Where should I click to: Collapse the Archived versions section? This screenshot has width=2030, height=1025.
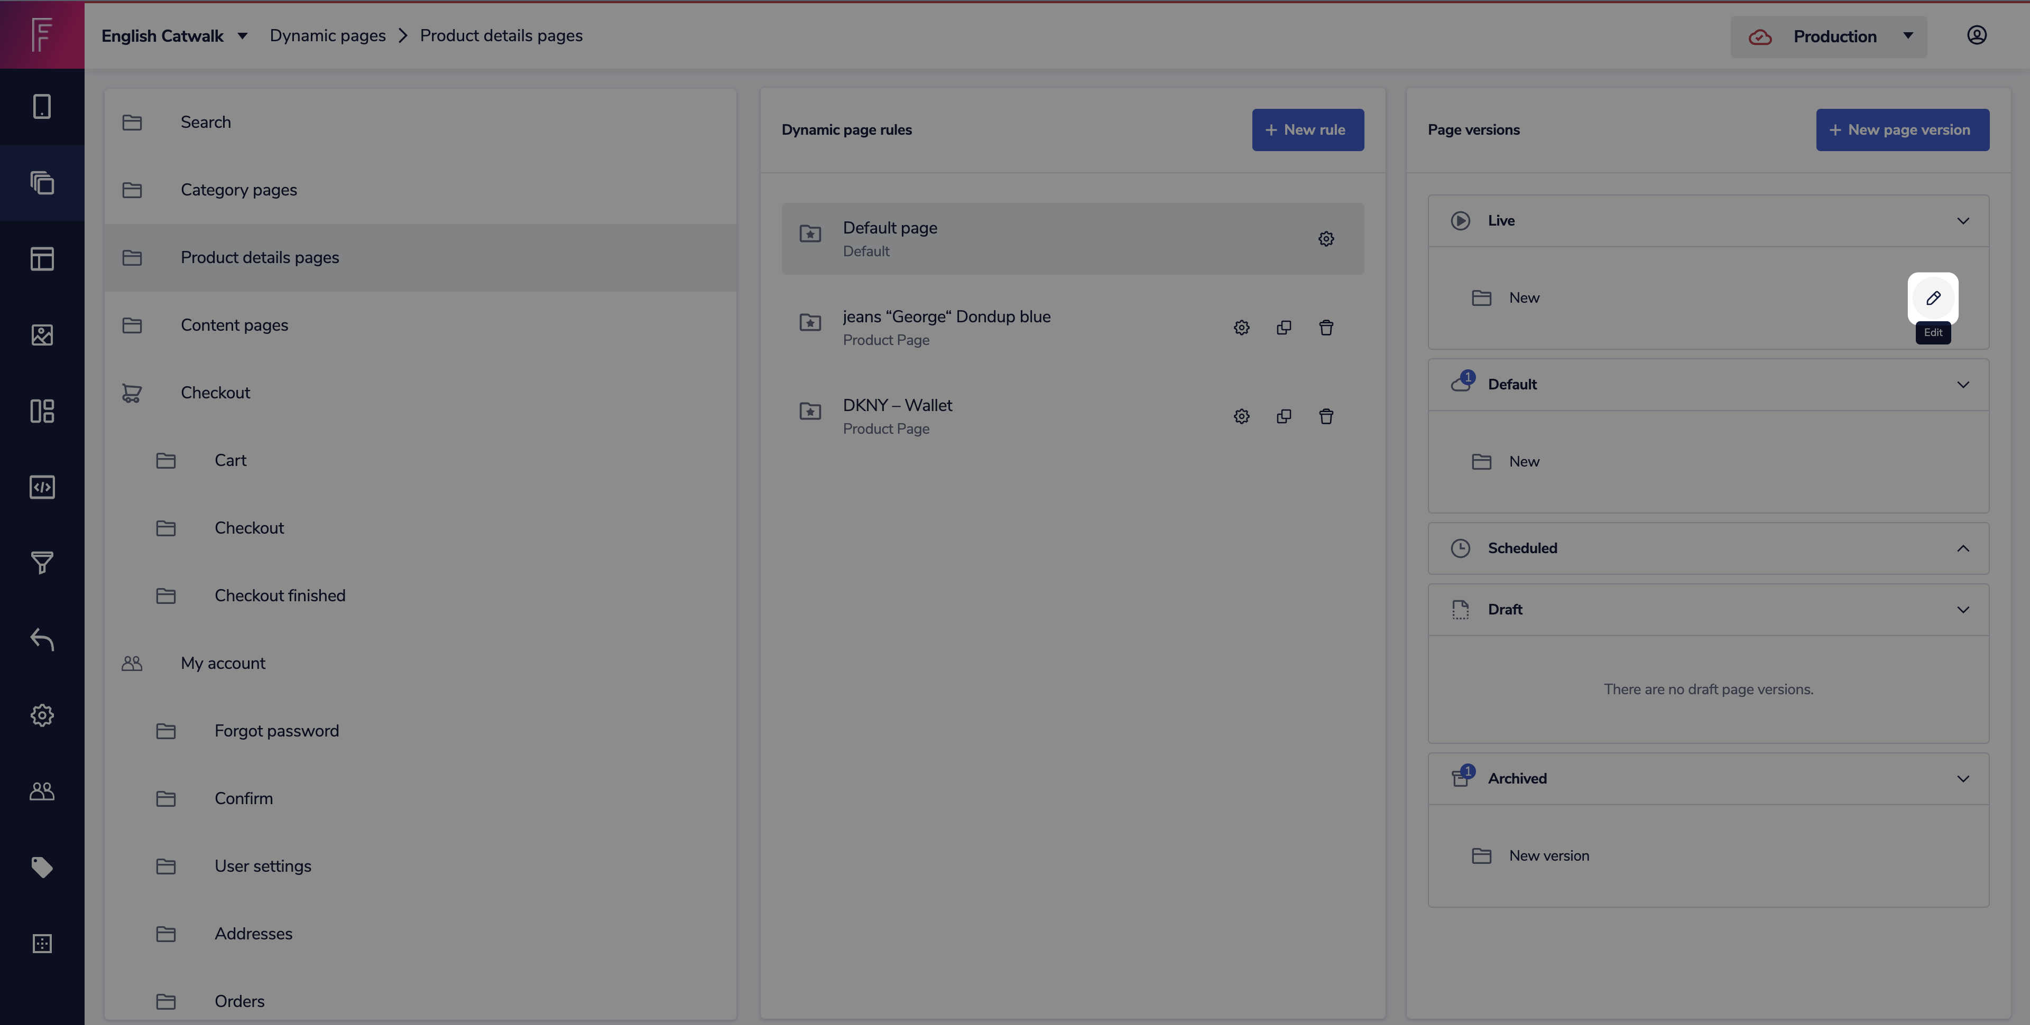pyautogui.click(x=1962, y=778)
